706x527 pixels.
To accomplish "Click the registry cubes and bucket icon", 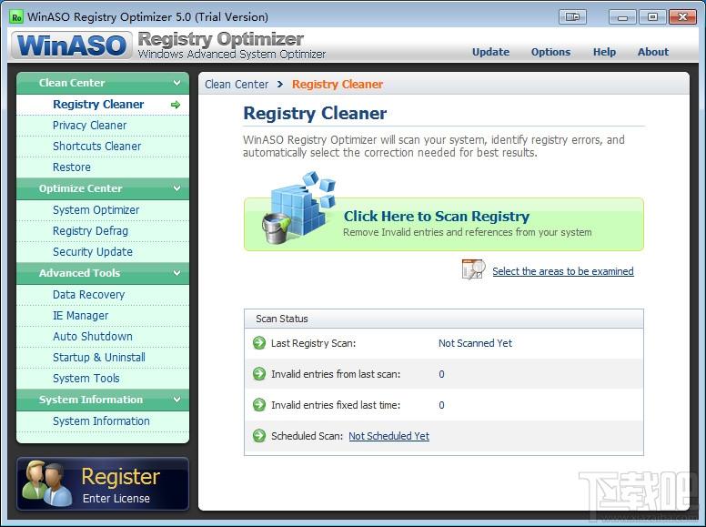I will (299, 208).
